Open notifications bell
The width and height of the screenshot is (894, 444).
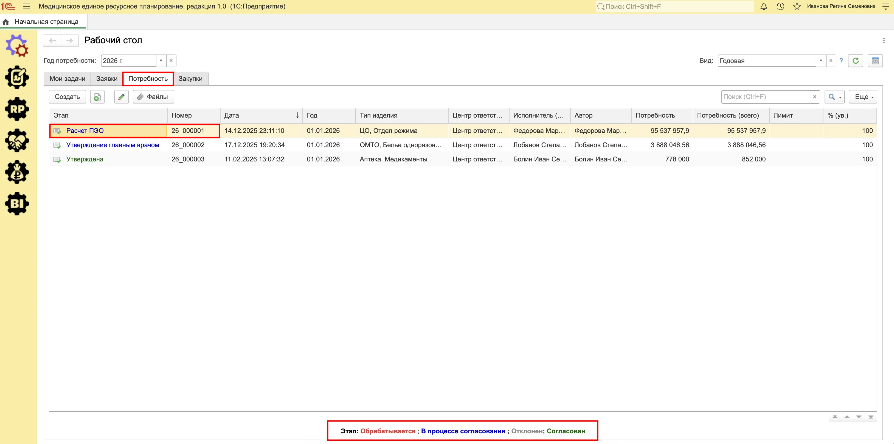763,6
